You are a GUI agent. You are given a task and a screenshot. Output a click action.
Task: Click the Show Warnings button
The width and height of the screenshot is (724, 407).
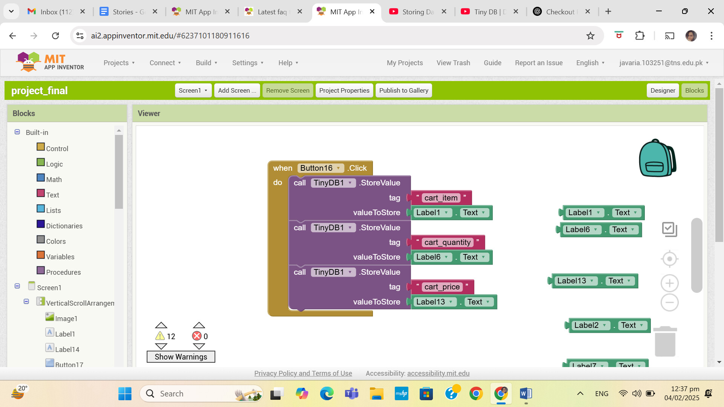181,357
